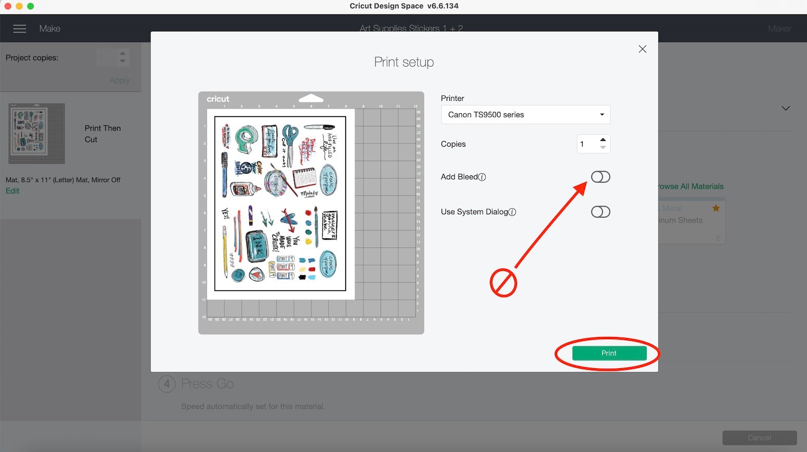Close the Print setup dialog
Viewport: 807px width, 452px height.
[x=642, y=49]
